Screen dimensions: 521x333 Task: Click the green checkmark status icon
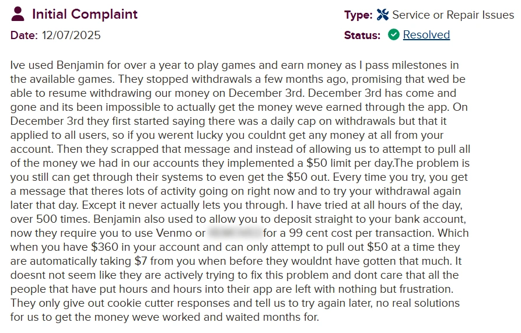tap(393, 35)
